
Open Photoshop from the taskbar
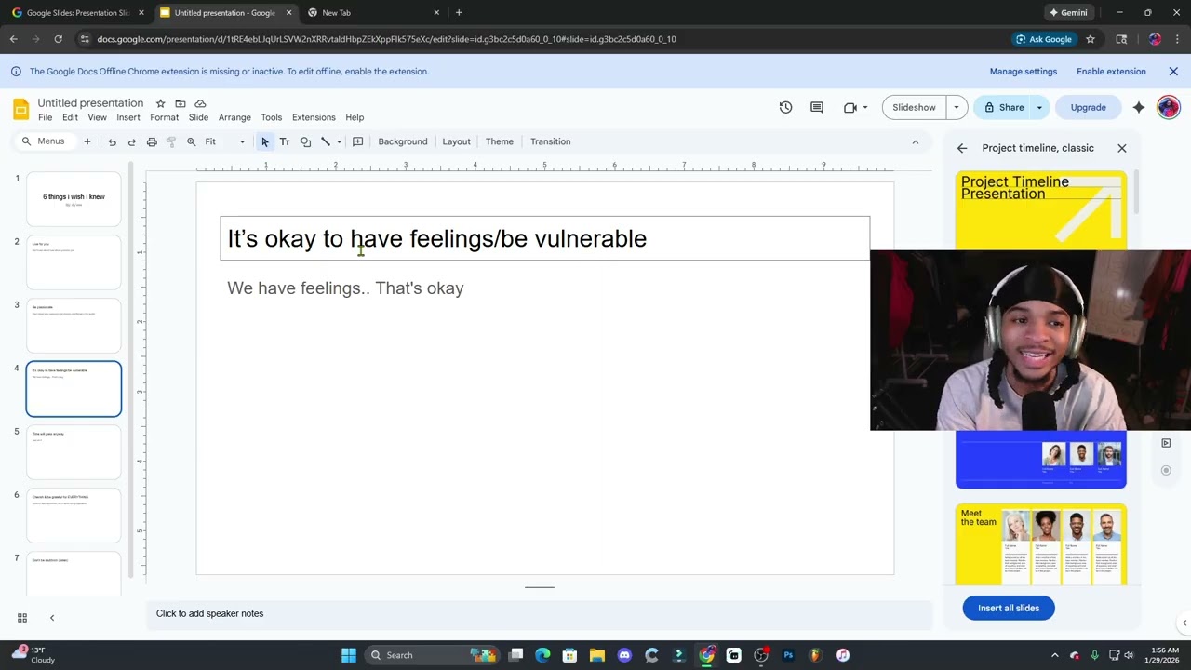click(x=788, y=655)
